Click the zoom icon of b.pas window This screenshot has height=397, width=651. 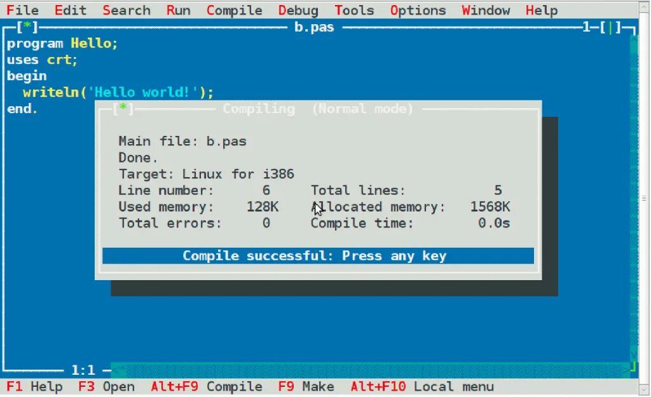tap(611, 27)
